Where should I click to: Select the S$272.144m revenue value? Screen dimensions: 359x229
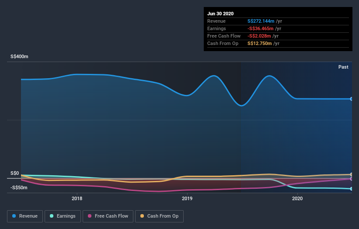pos(261,21)
